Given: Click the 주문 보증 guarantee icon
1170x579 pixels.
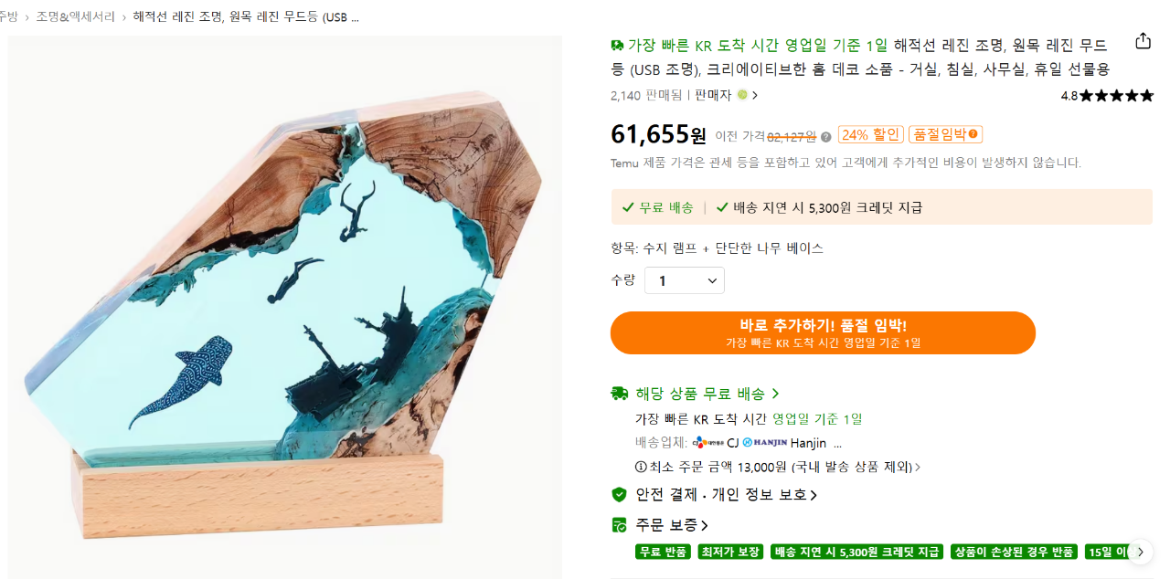Looking at the screenshot, I should point(619,525).
